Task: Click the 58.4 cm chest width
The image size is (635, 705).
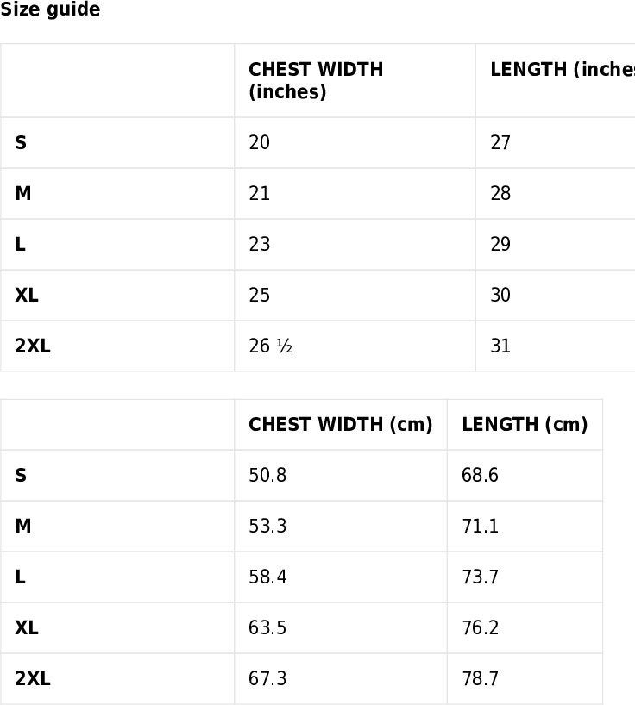Action: pos(267,577)
